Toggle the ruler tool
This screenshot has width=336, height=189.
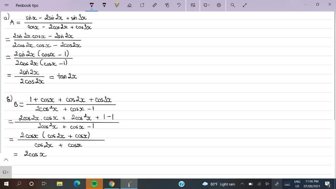pyautogui.click(x=155, y=5)
